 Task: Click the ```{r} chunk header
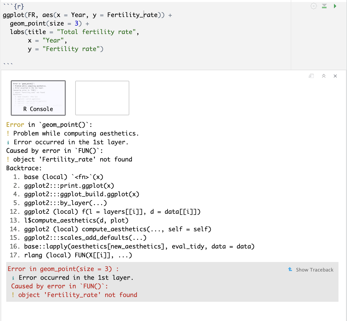click(13, 6)
